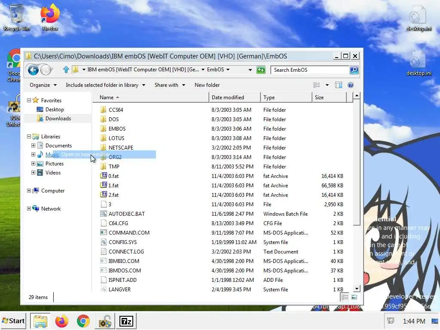
Task: Switch to details view in status corner
Action: click(x=345, y=297)
